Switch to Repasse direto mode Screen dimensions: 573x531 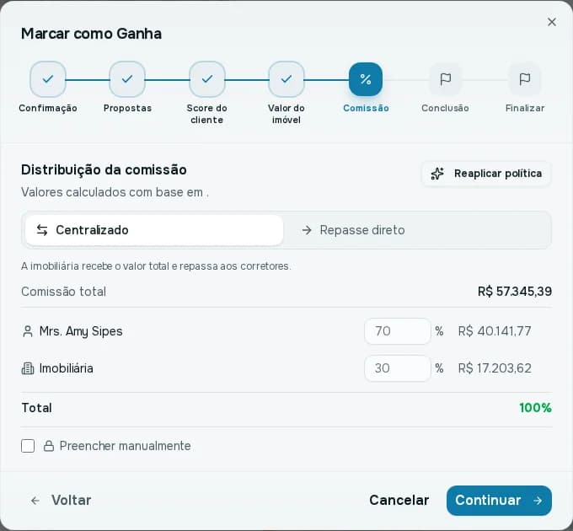pos(416,230)
